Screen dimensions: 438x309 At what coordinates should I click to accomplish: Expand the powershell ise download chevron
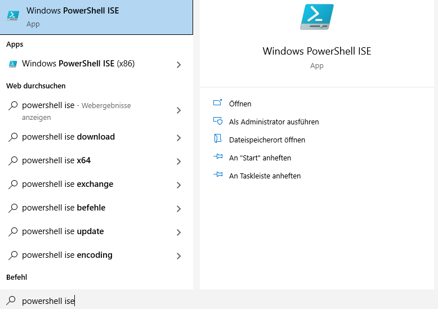179,138
